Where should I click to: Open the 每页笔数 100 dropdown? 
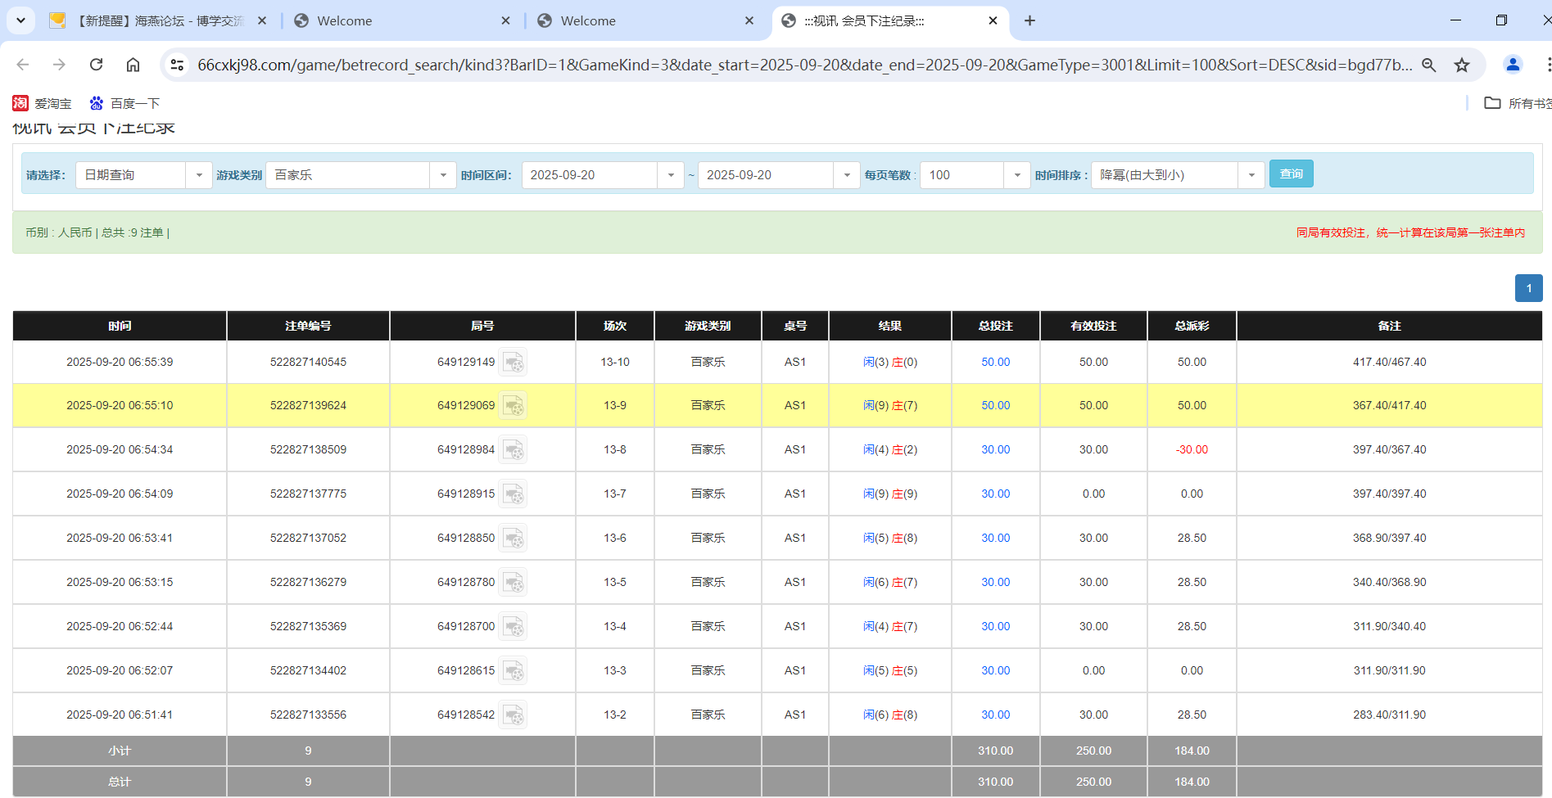pos(1017,174)
